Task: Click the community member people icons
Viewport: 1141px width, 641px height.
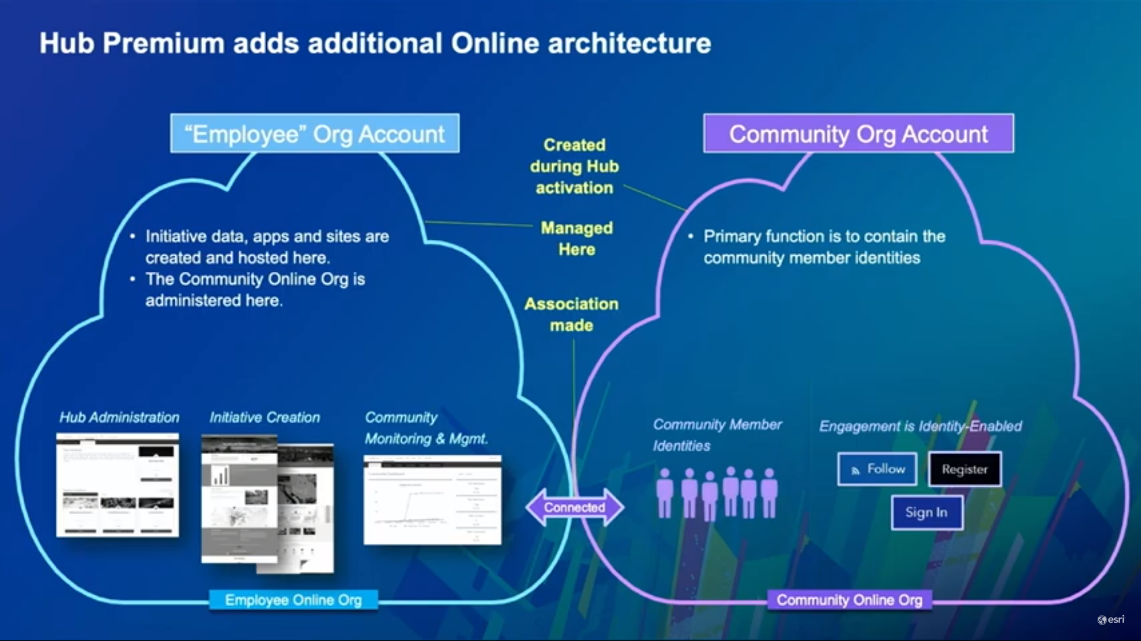Action: [717, 493]
